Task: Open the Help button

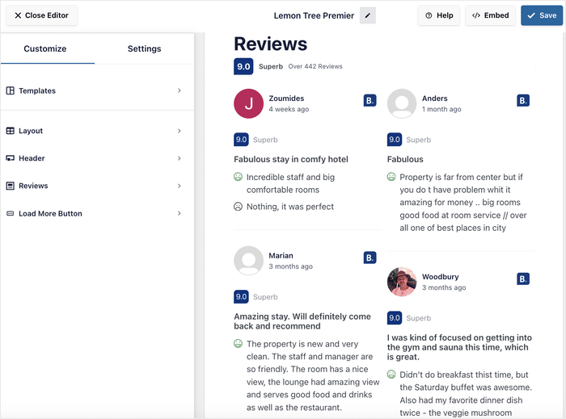Action: [x=439, y=15]
